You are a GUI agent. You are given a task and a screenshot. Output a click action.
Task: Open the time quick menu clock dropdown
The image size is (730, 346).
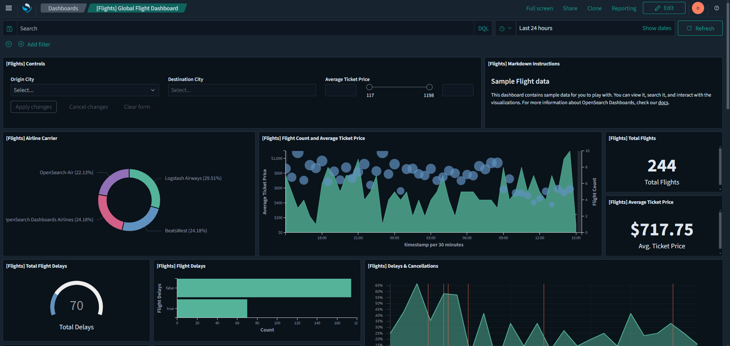[x=506, y=29]
